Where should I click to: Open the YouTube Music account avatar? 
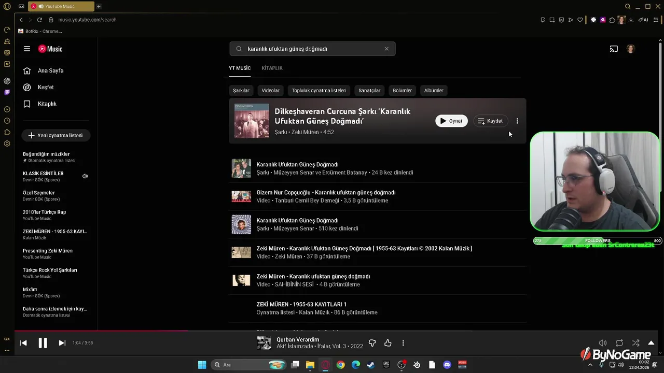631,49
